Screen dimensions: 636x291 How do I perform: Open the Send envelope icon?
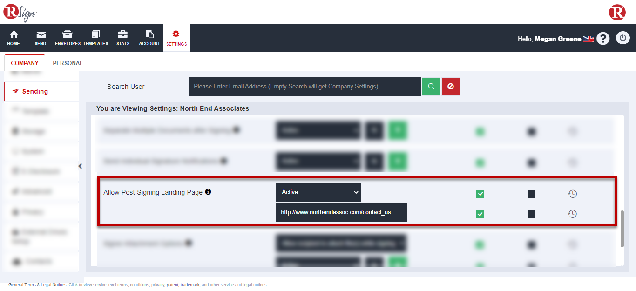pos(41,35)
